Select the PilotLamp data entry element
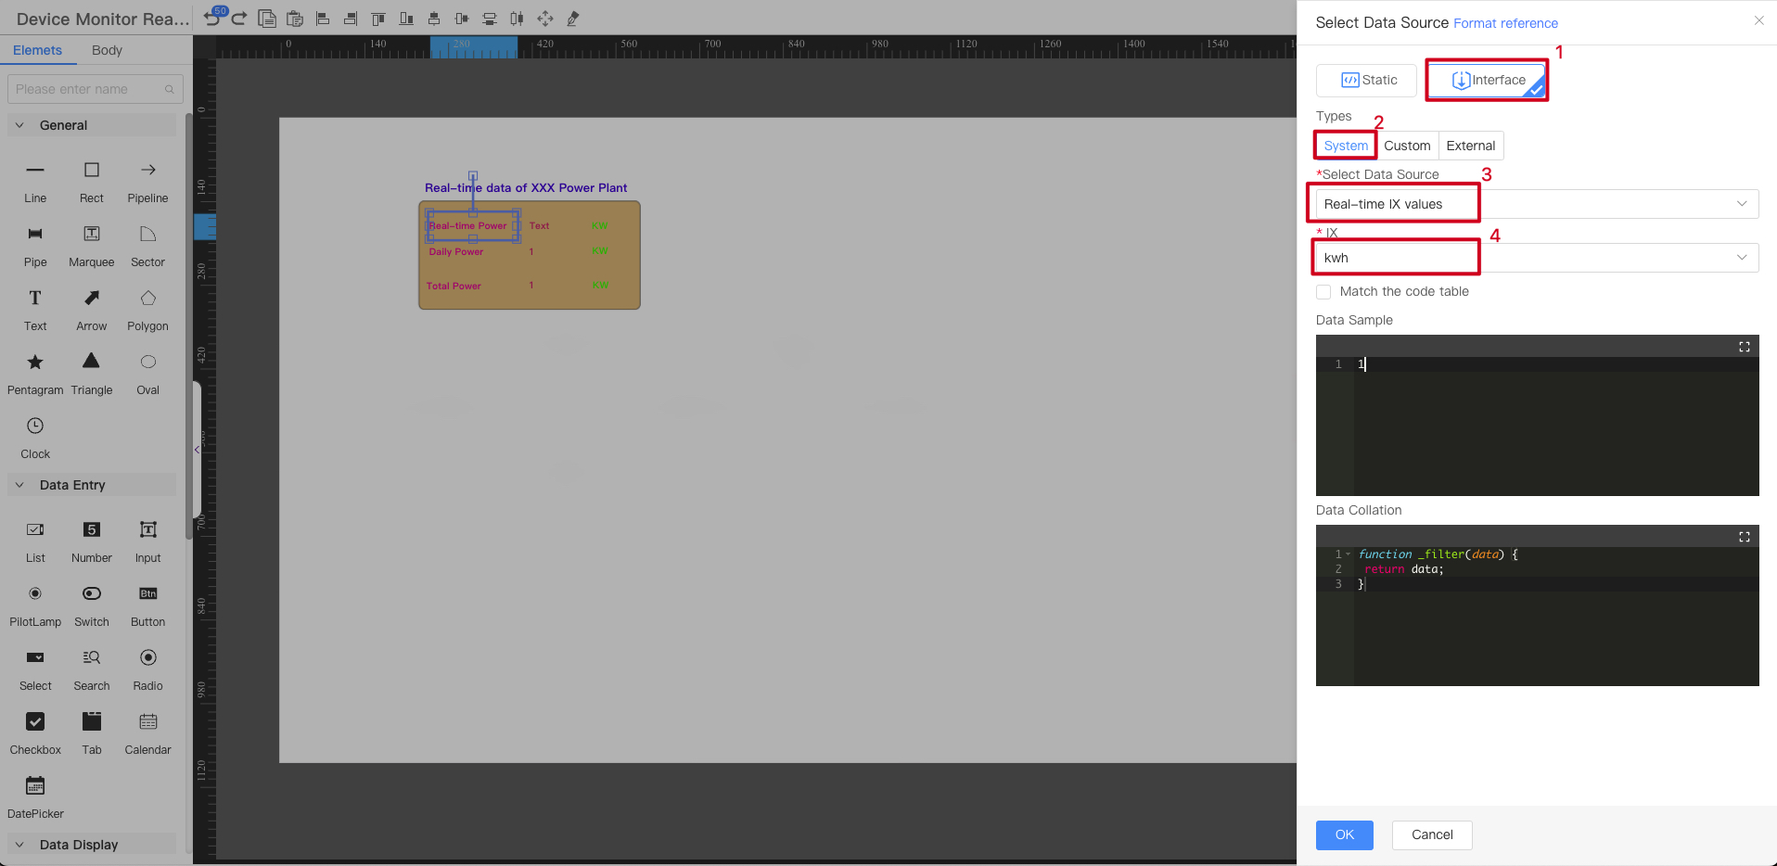Viewport: 1777px width, 866px height. point(34,605)
